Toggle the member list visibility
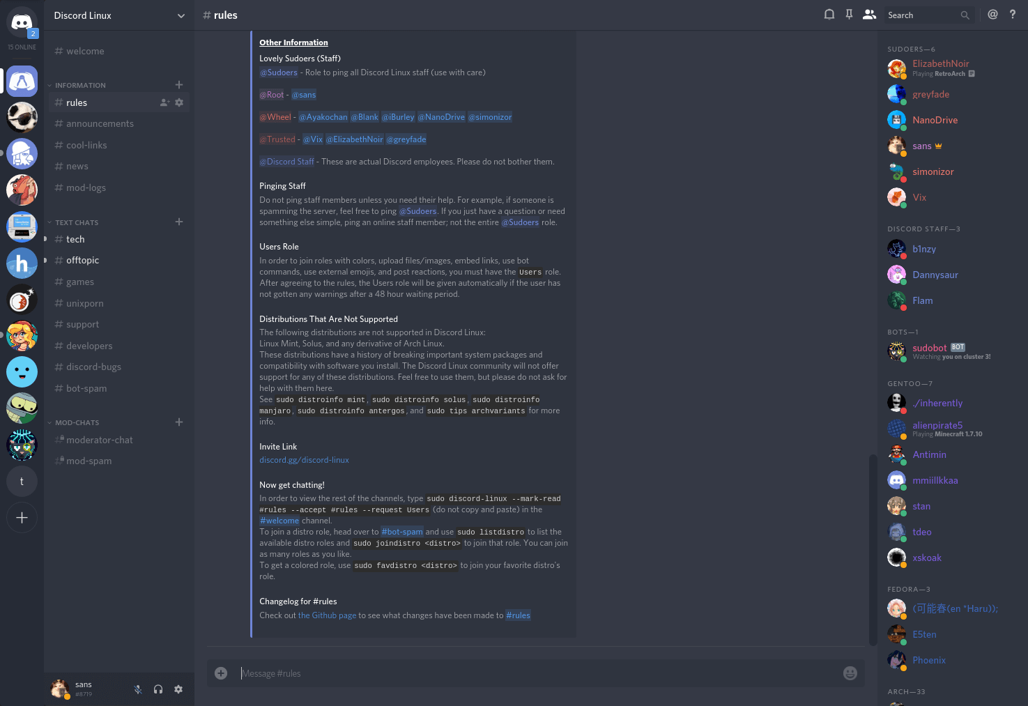 [869, 14]
